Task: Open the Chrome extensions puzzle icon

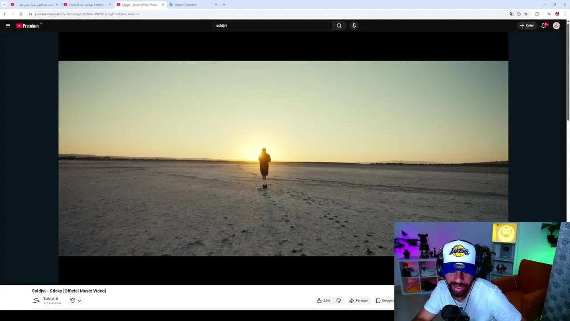Action: coord(537,14)
